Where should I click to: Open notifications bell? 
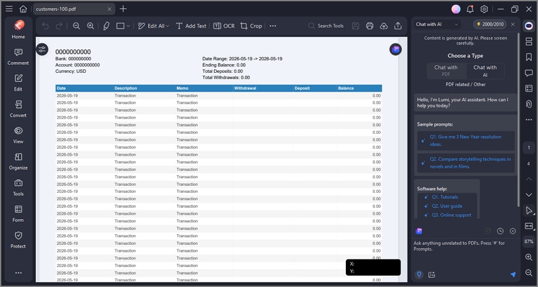pyautogui.click(x=470, y=9)
